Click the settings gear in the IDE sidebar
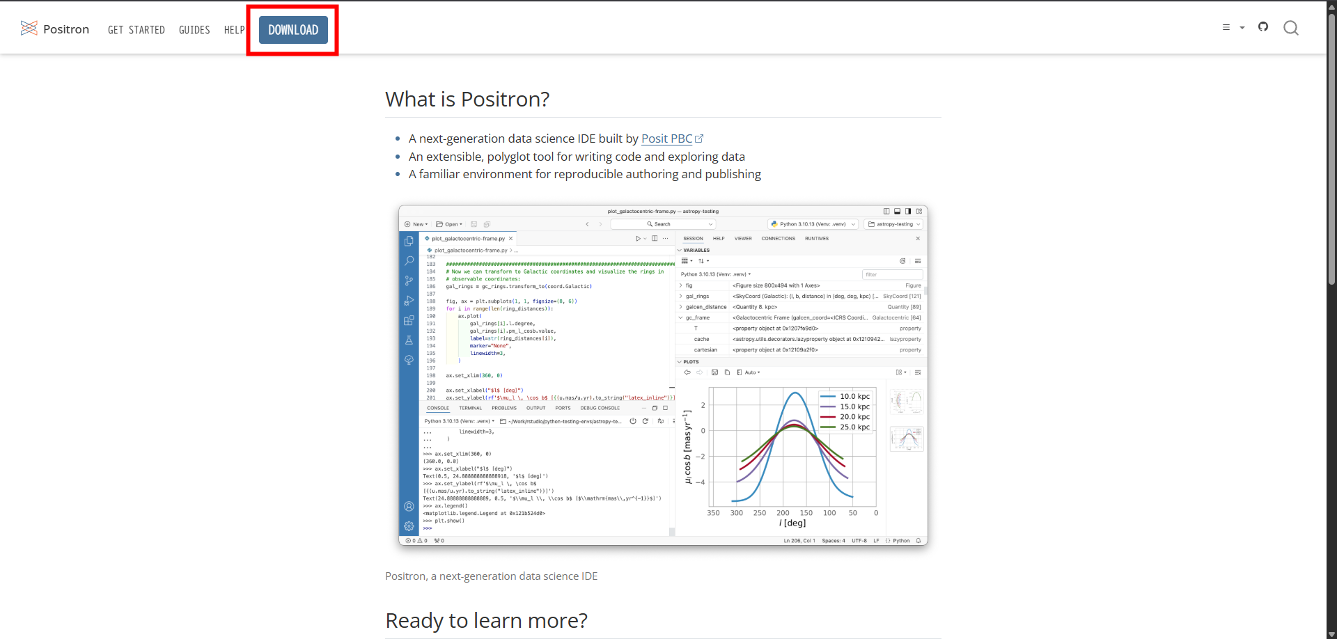Screen dimensions: 1337x639 [409, 526]
